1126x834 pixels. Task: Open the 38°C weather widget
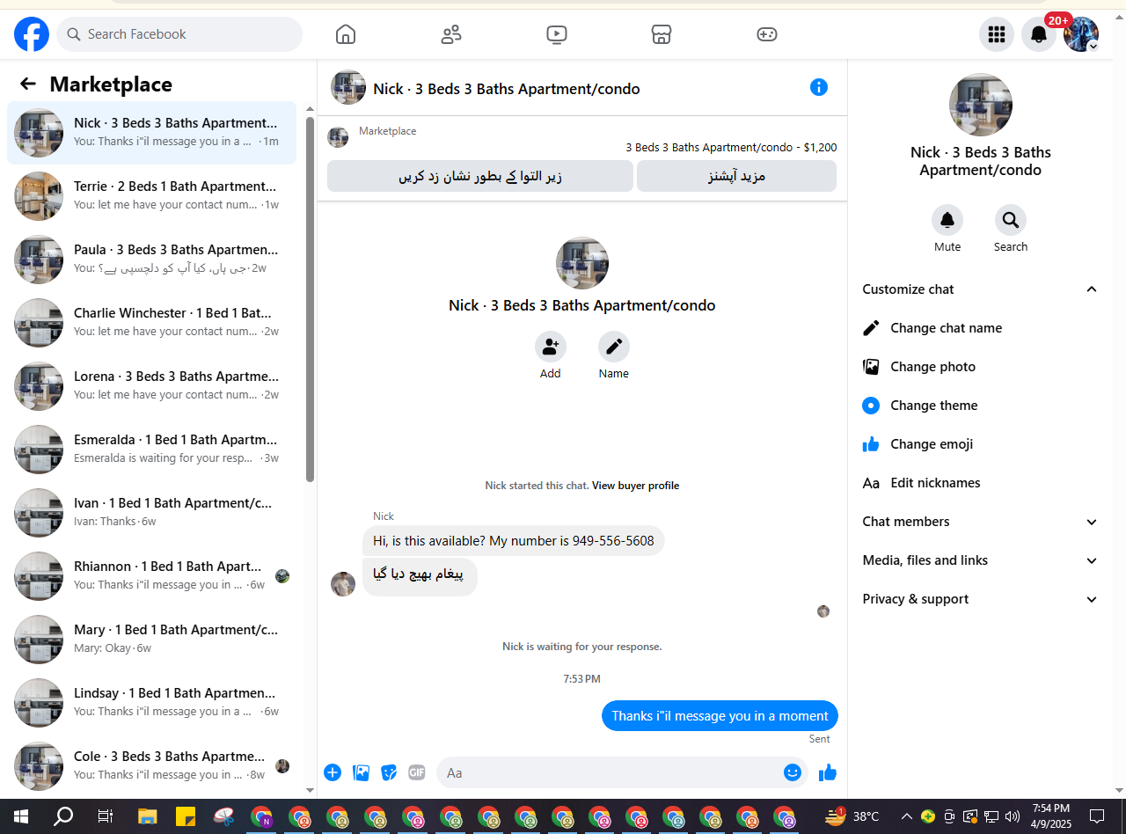(853, 816)
